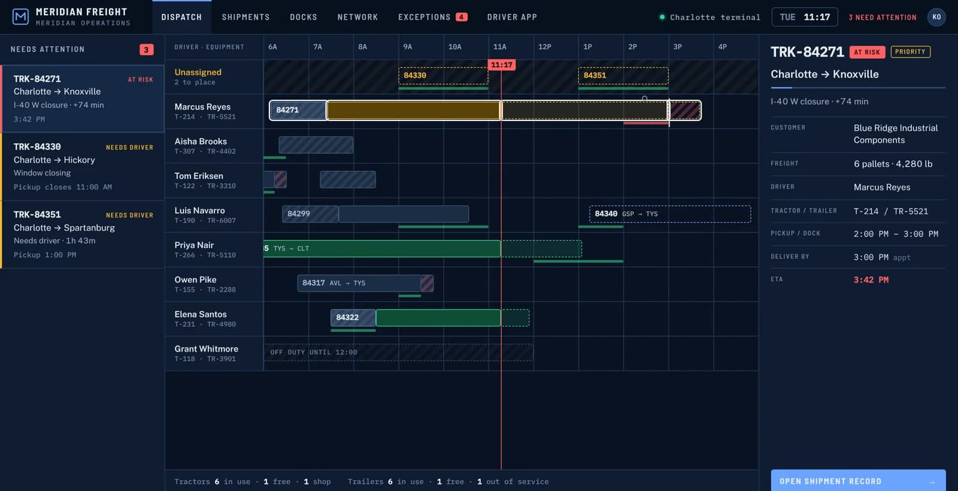
Task: Select driver Aisha Brooks row
Action: point(214,146)
